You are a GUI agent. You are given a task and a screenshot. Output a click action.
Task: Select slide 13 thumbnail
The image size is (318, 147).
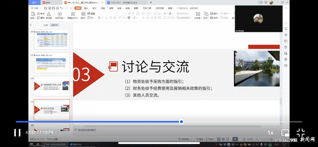(x=52, y=63)
